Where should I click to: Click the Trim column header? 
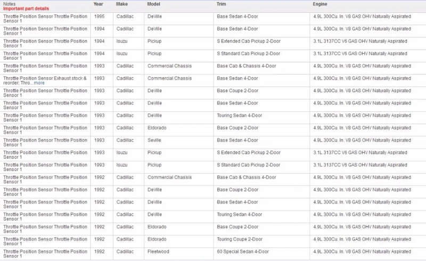(221, 4)
